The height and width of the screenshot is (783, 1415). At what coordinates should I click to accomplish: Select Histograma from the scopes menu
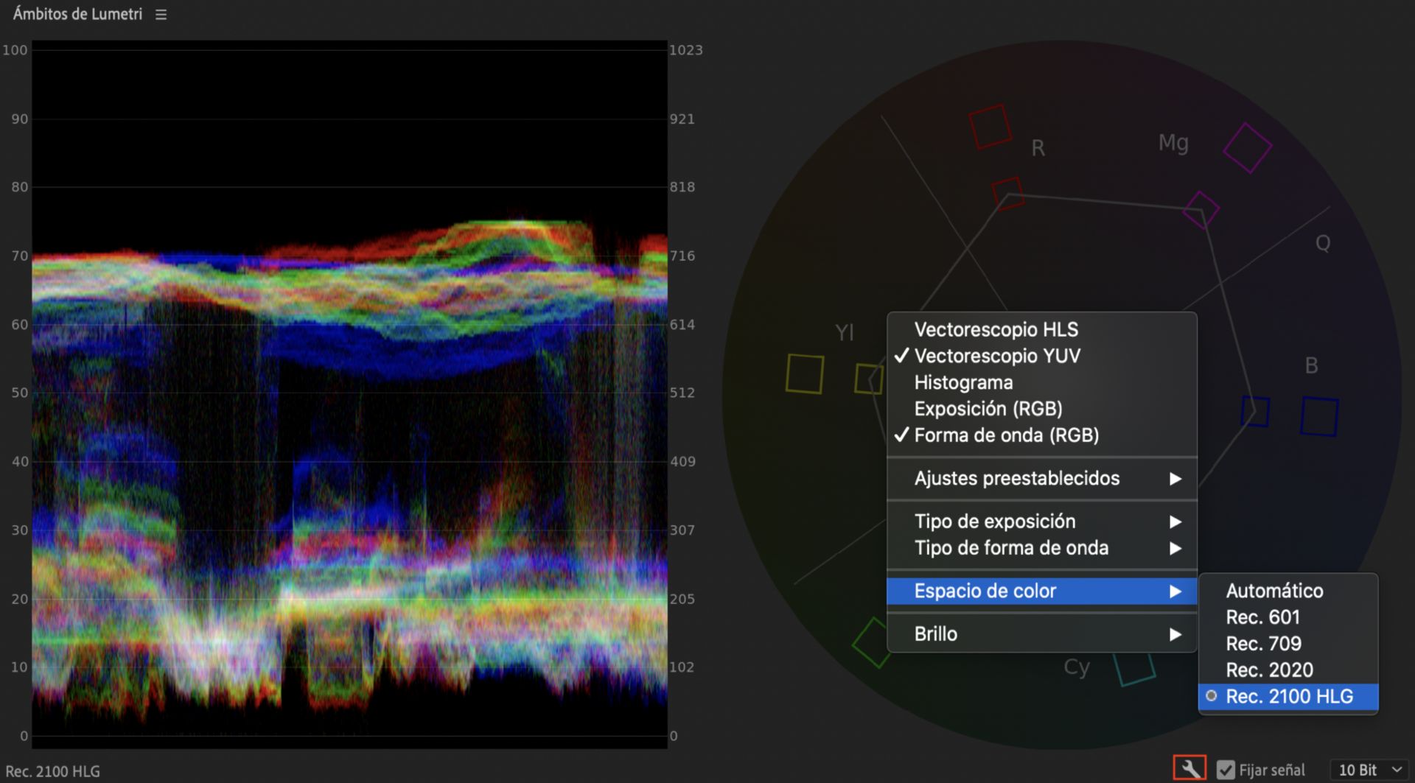[962, 382]
